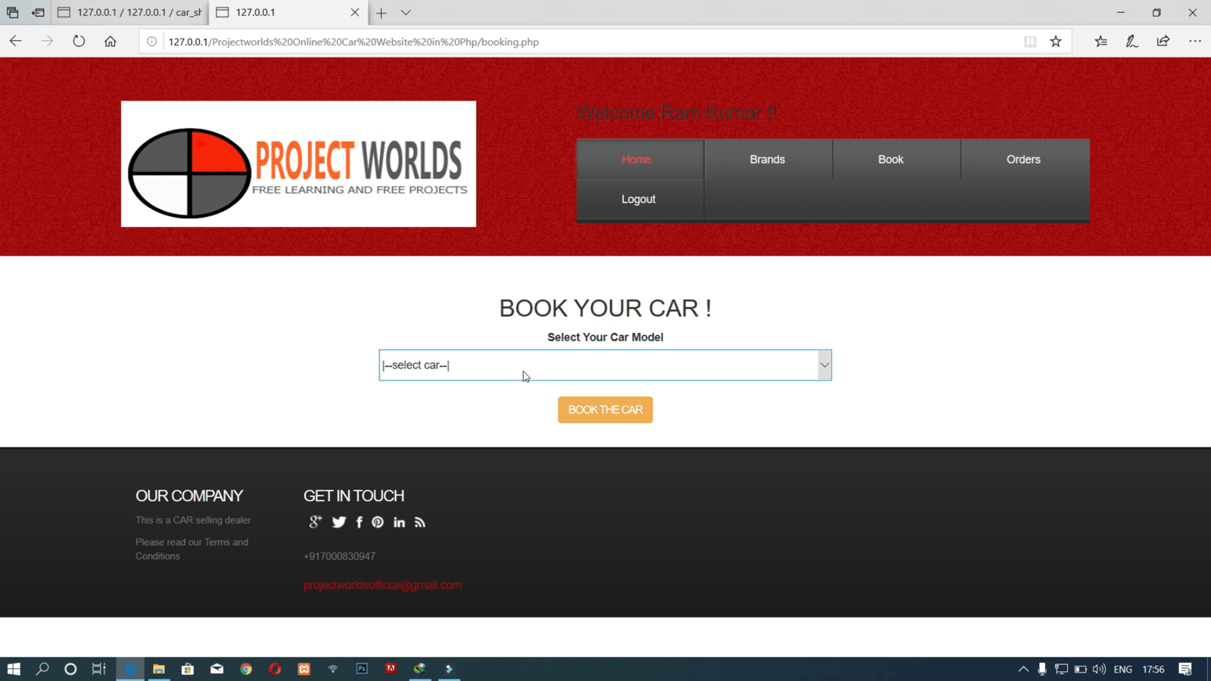Click the Google Plus social icon
The width and height of the screenshot is (1211, 681).
[316, 522]
